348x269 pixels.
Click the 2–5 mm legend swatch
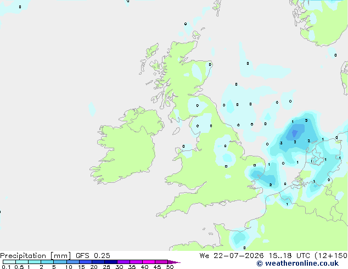[x=47, y=262]
